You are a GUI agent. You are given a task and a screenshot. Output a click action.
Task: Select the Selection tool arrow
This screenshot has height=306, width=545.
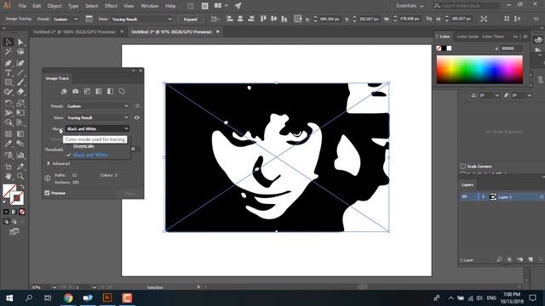(x=9, y=42)
